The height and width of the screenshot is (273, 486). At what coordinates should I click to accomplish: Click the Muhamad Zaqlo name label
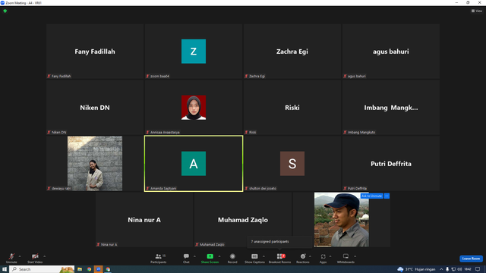pos(212,244)
